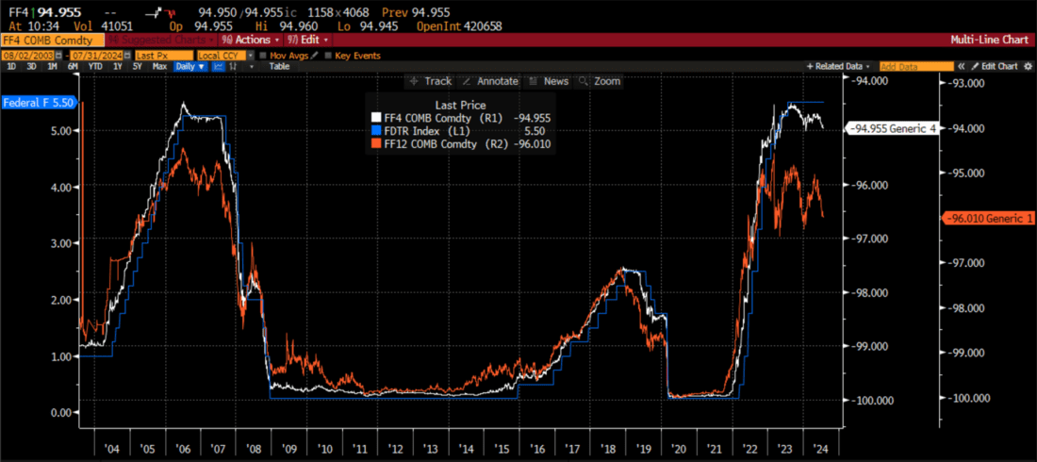
Task: Click the Add Data input field
Action: point(914,67)
